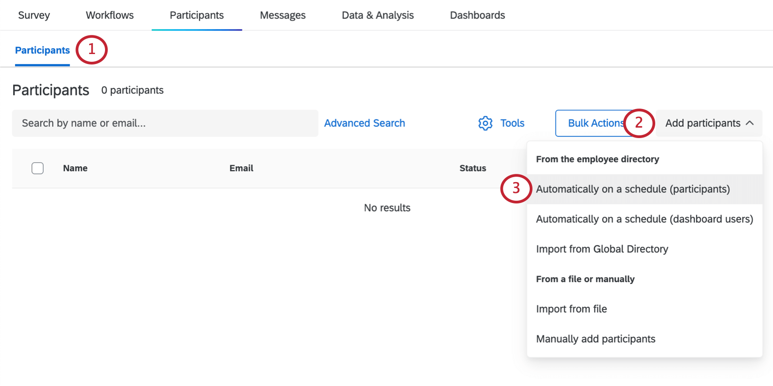The image size is (773, 386).
Task: Switch to the Workflows tab
Action: coord(110,15)
